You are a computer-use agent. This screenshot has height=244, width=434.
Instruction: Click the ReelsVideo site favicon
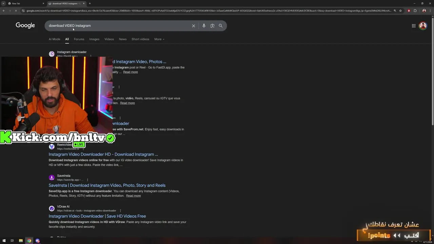(52, 146)
